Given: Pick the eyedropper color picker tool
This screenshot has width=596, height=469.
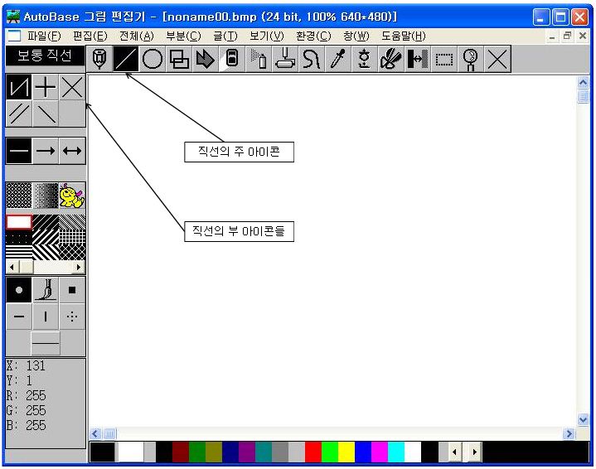Looking at the screenshot, I should 337,59.
